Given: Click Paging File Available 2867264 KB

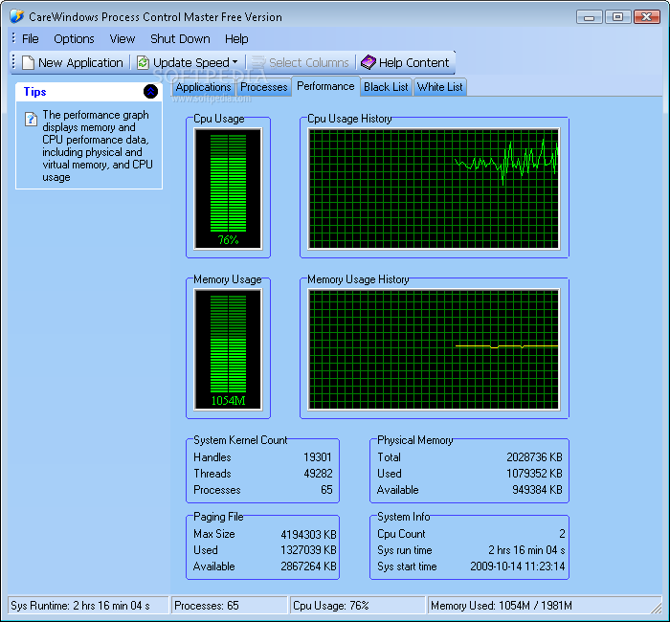Looking at the screenshot, I should click(308, 566).
